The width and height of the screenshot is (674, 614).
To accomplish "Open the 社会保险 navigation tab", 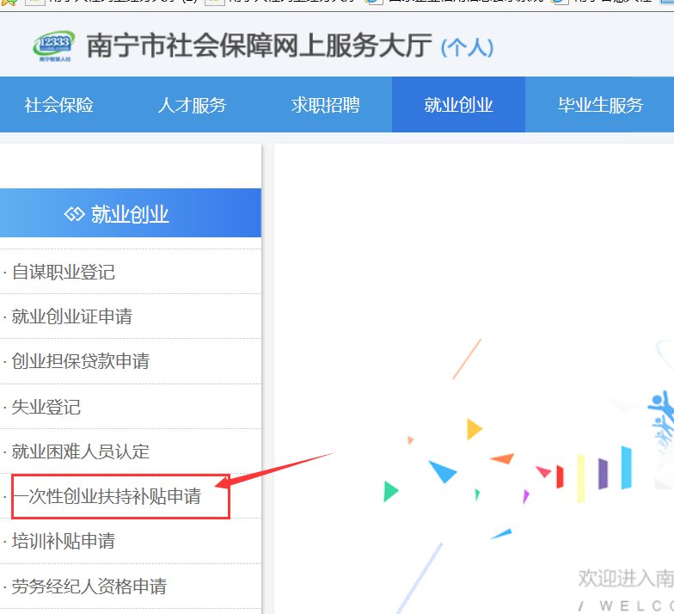I will point(58,105).
